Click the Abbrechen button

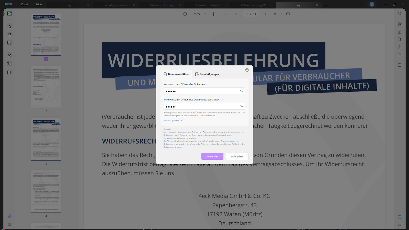237,156
